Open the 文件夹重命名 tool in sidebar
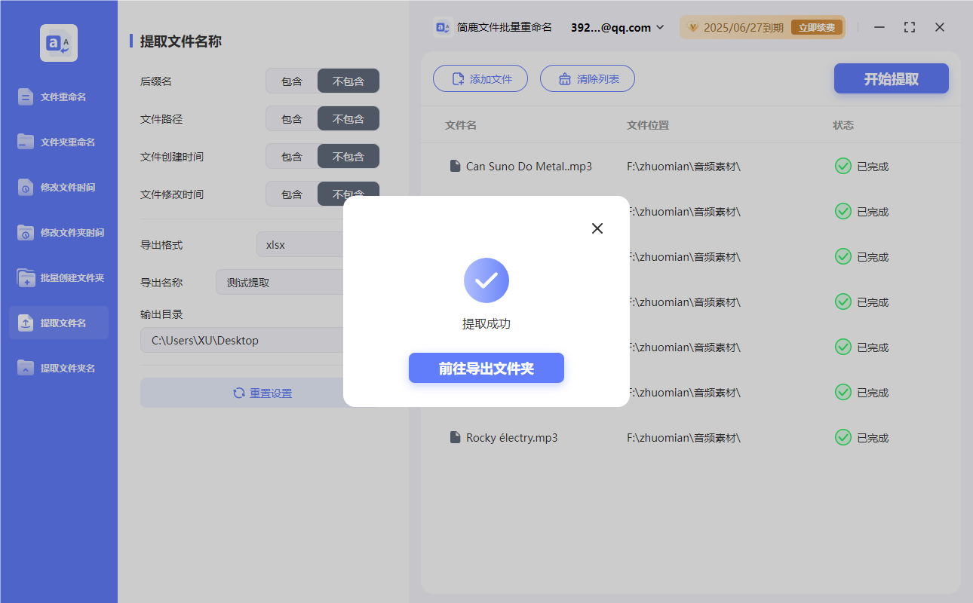Screen dimensions: 973x603 [x=58, y=142]
